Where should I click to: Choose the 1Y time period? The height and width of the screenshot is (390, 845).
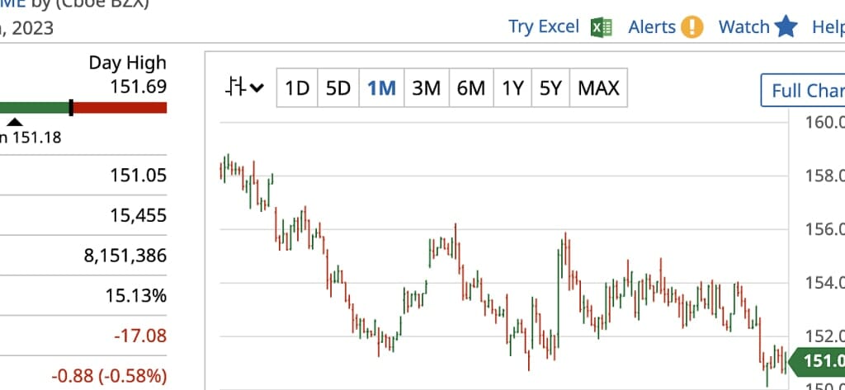(x=512, y=87)
